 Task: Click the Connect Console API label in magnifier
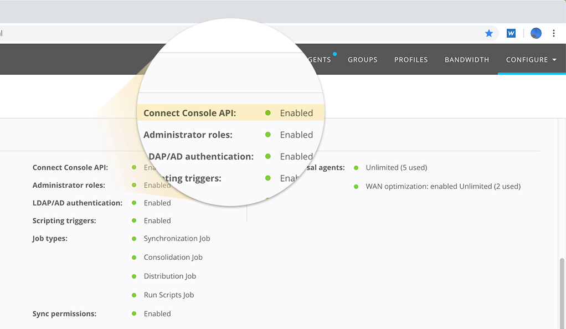(189, 113)
